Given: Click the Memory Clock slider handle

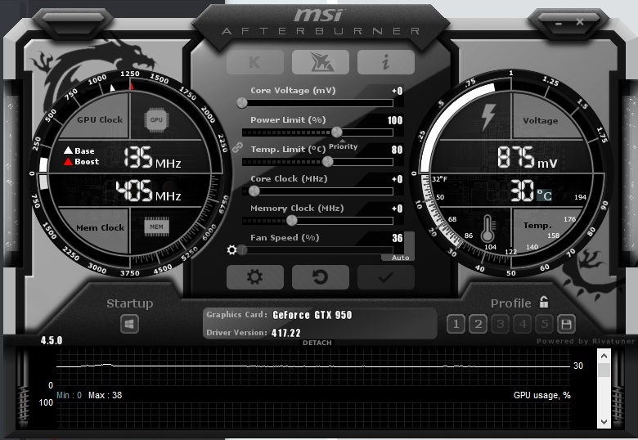Looking at the screenshot, I should (x=291, y=220).
